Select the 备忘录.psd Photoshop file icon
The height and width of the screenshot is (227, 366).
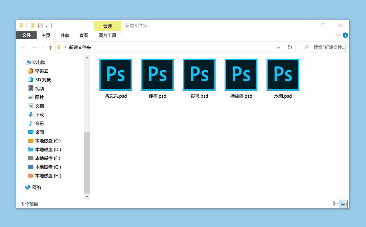[116, 75]
